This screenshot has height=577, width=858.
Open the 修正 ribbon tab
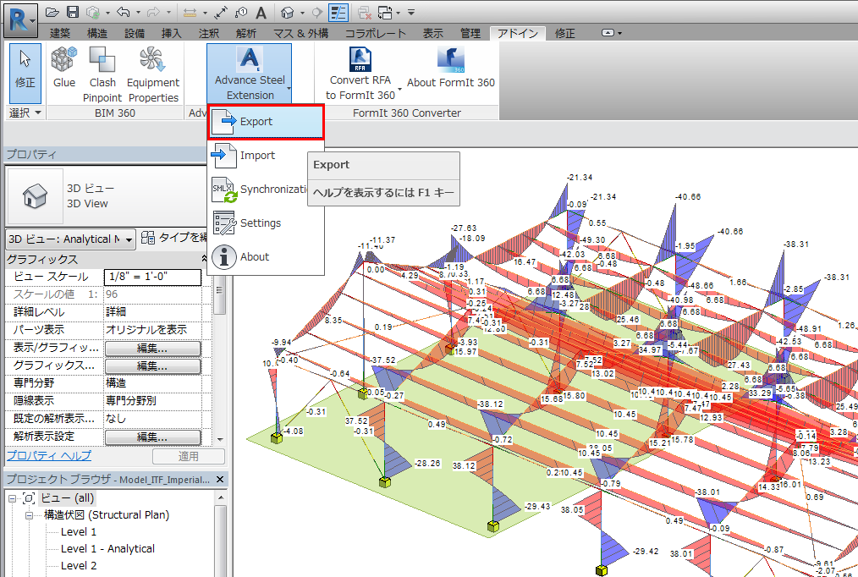[x=564, y=33]
